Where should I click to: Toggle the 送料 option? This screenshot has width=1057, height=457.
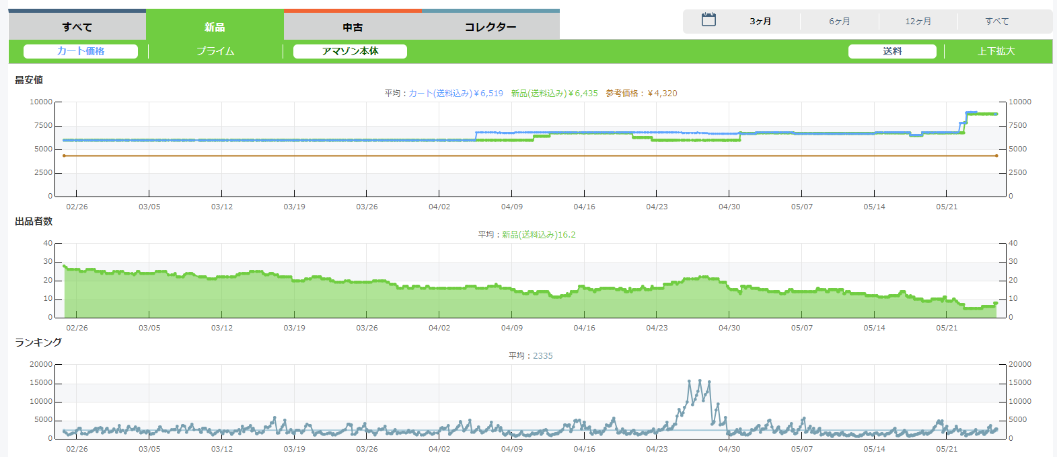click(x=892, y=51)
